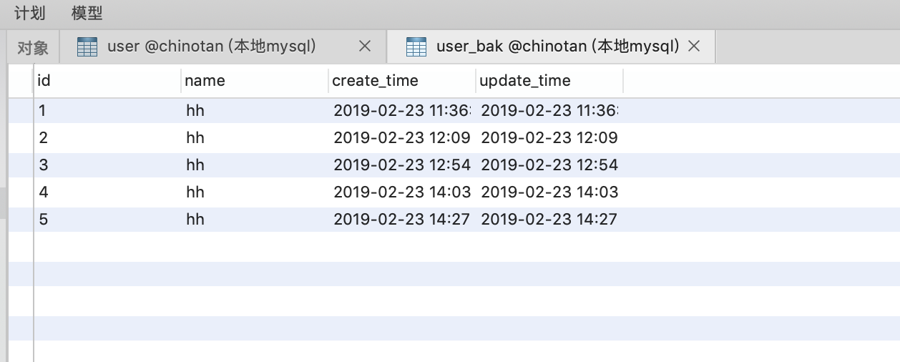900x362 pixels.
Task: Click the name cell hh in row 4
Action: [x=255, y=192]
